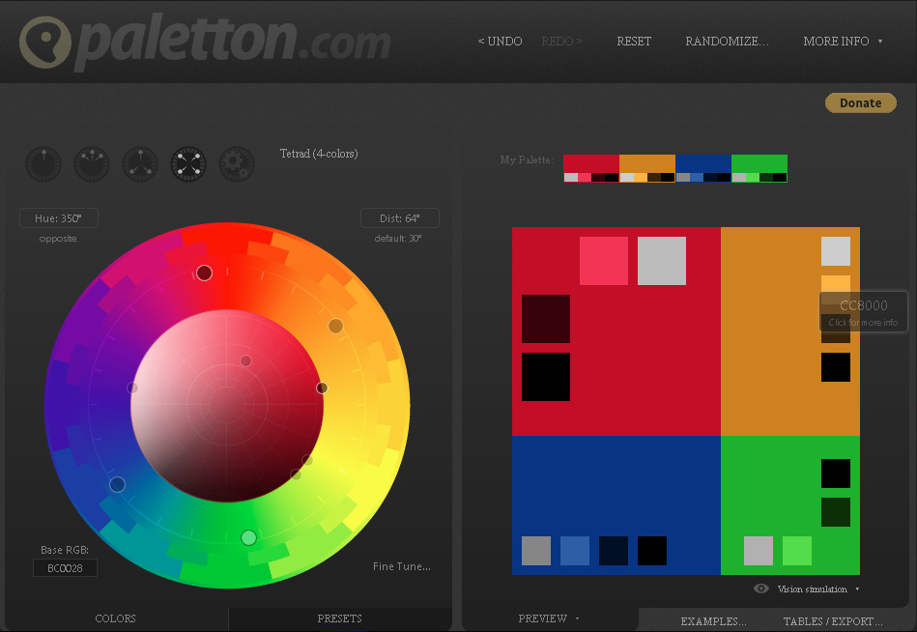Click the black square in blue panel
Image resolution: width=917 pixels, height=632 pixels.
pos(652,551)
